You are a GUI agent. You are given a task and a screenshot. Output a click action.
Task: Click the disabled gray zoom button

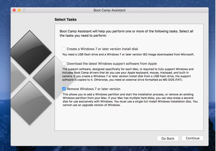(x=24, y=10)
